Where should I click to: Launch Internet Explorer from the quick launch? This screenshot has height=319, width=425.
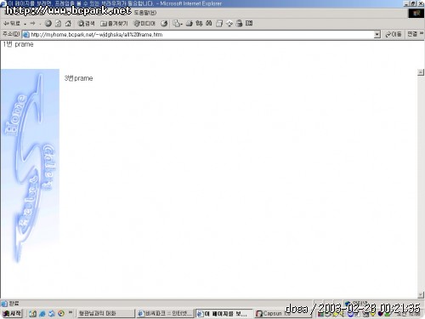(42, 314)
